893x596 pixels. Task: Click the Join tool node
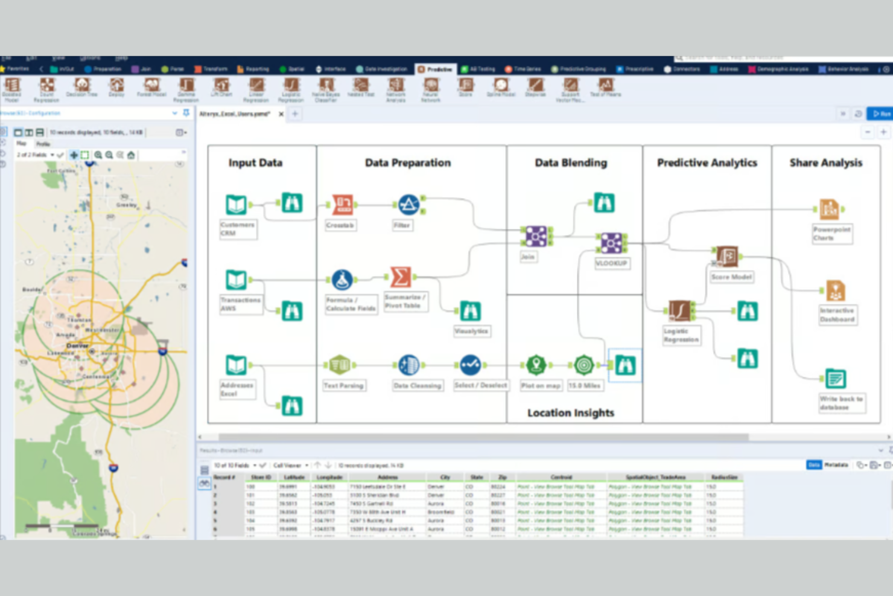click(536, 236)
